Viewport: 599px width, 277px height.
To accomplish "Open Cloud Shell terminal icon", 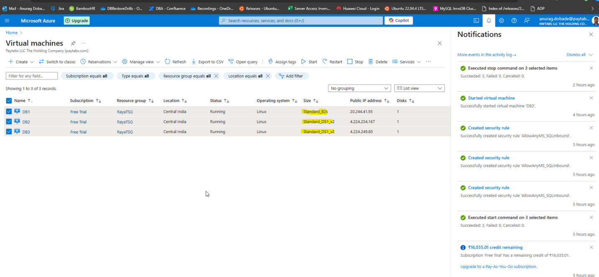I will tap(476, 20).
